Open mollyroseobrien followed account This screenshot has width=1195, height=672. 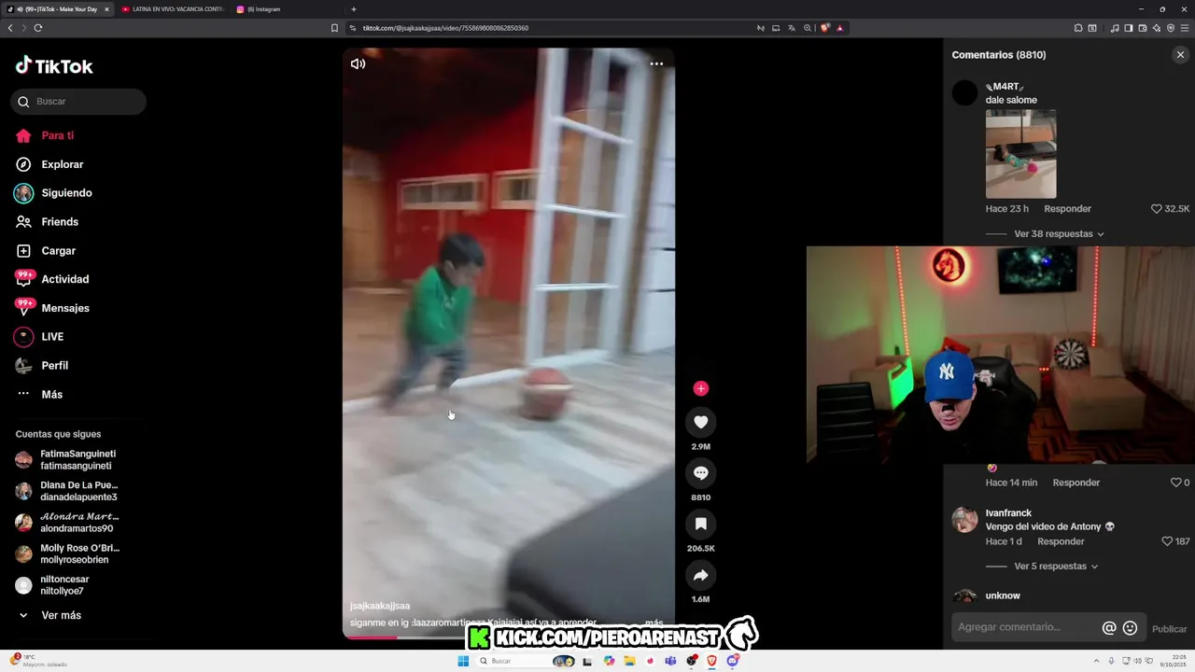[x=65, y=553]
